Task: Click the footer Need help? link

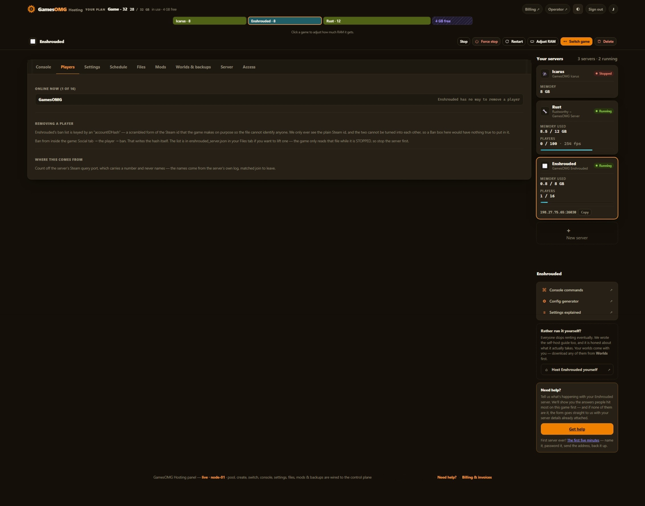Action: pos(447,478)
